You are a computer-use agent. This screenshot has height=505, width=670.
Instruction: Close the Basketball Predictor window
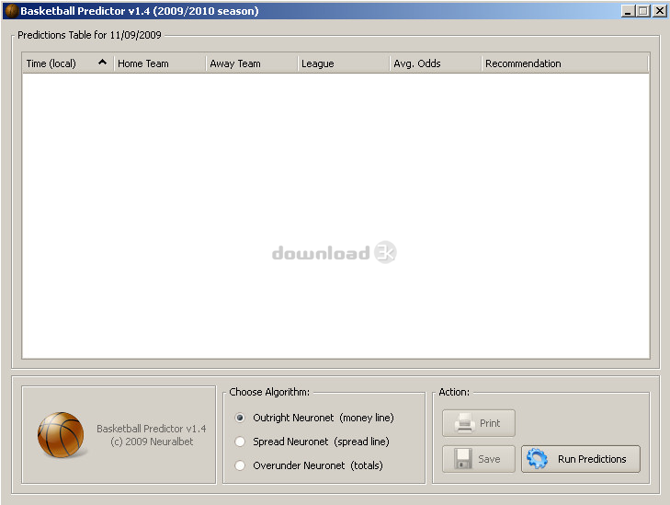(660, 11)
